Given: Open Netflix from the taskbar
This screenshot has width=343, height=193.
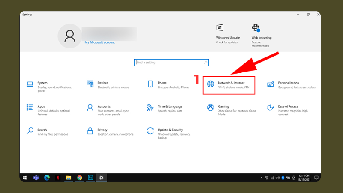Looking at the screenshot, I should coord(58,178).
